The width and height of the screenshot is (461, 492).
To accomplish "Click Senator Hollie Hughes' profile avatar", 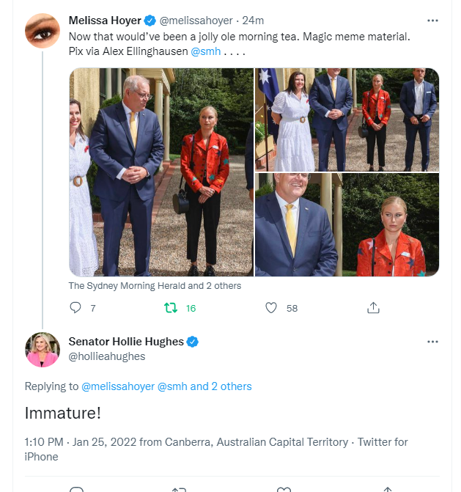I will [43, 350].
